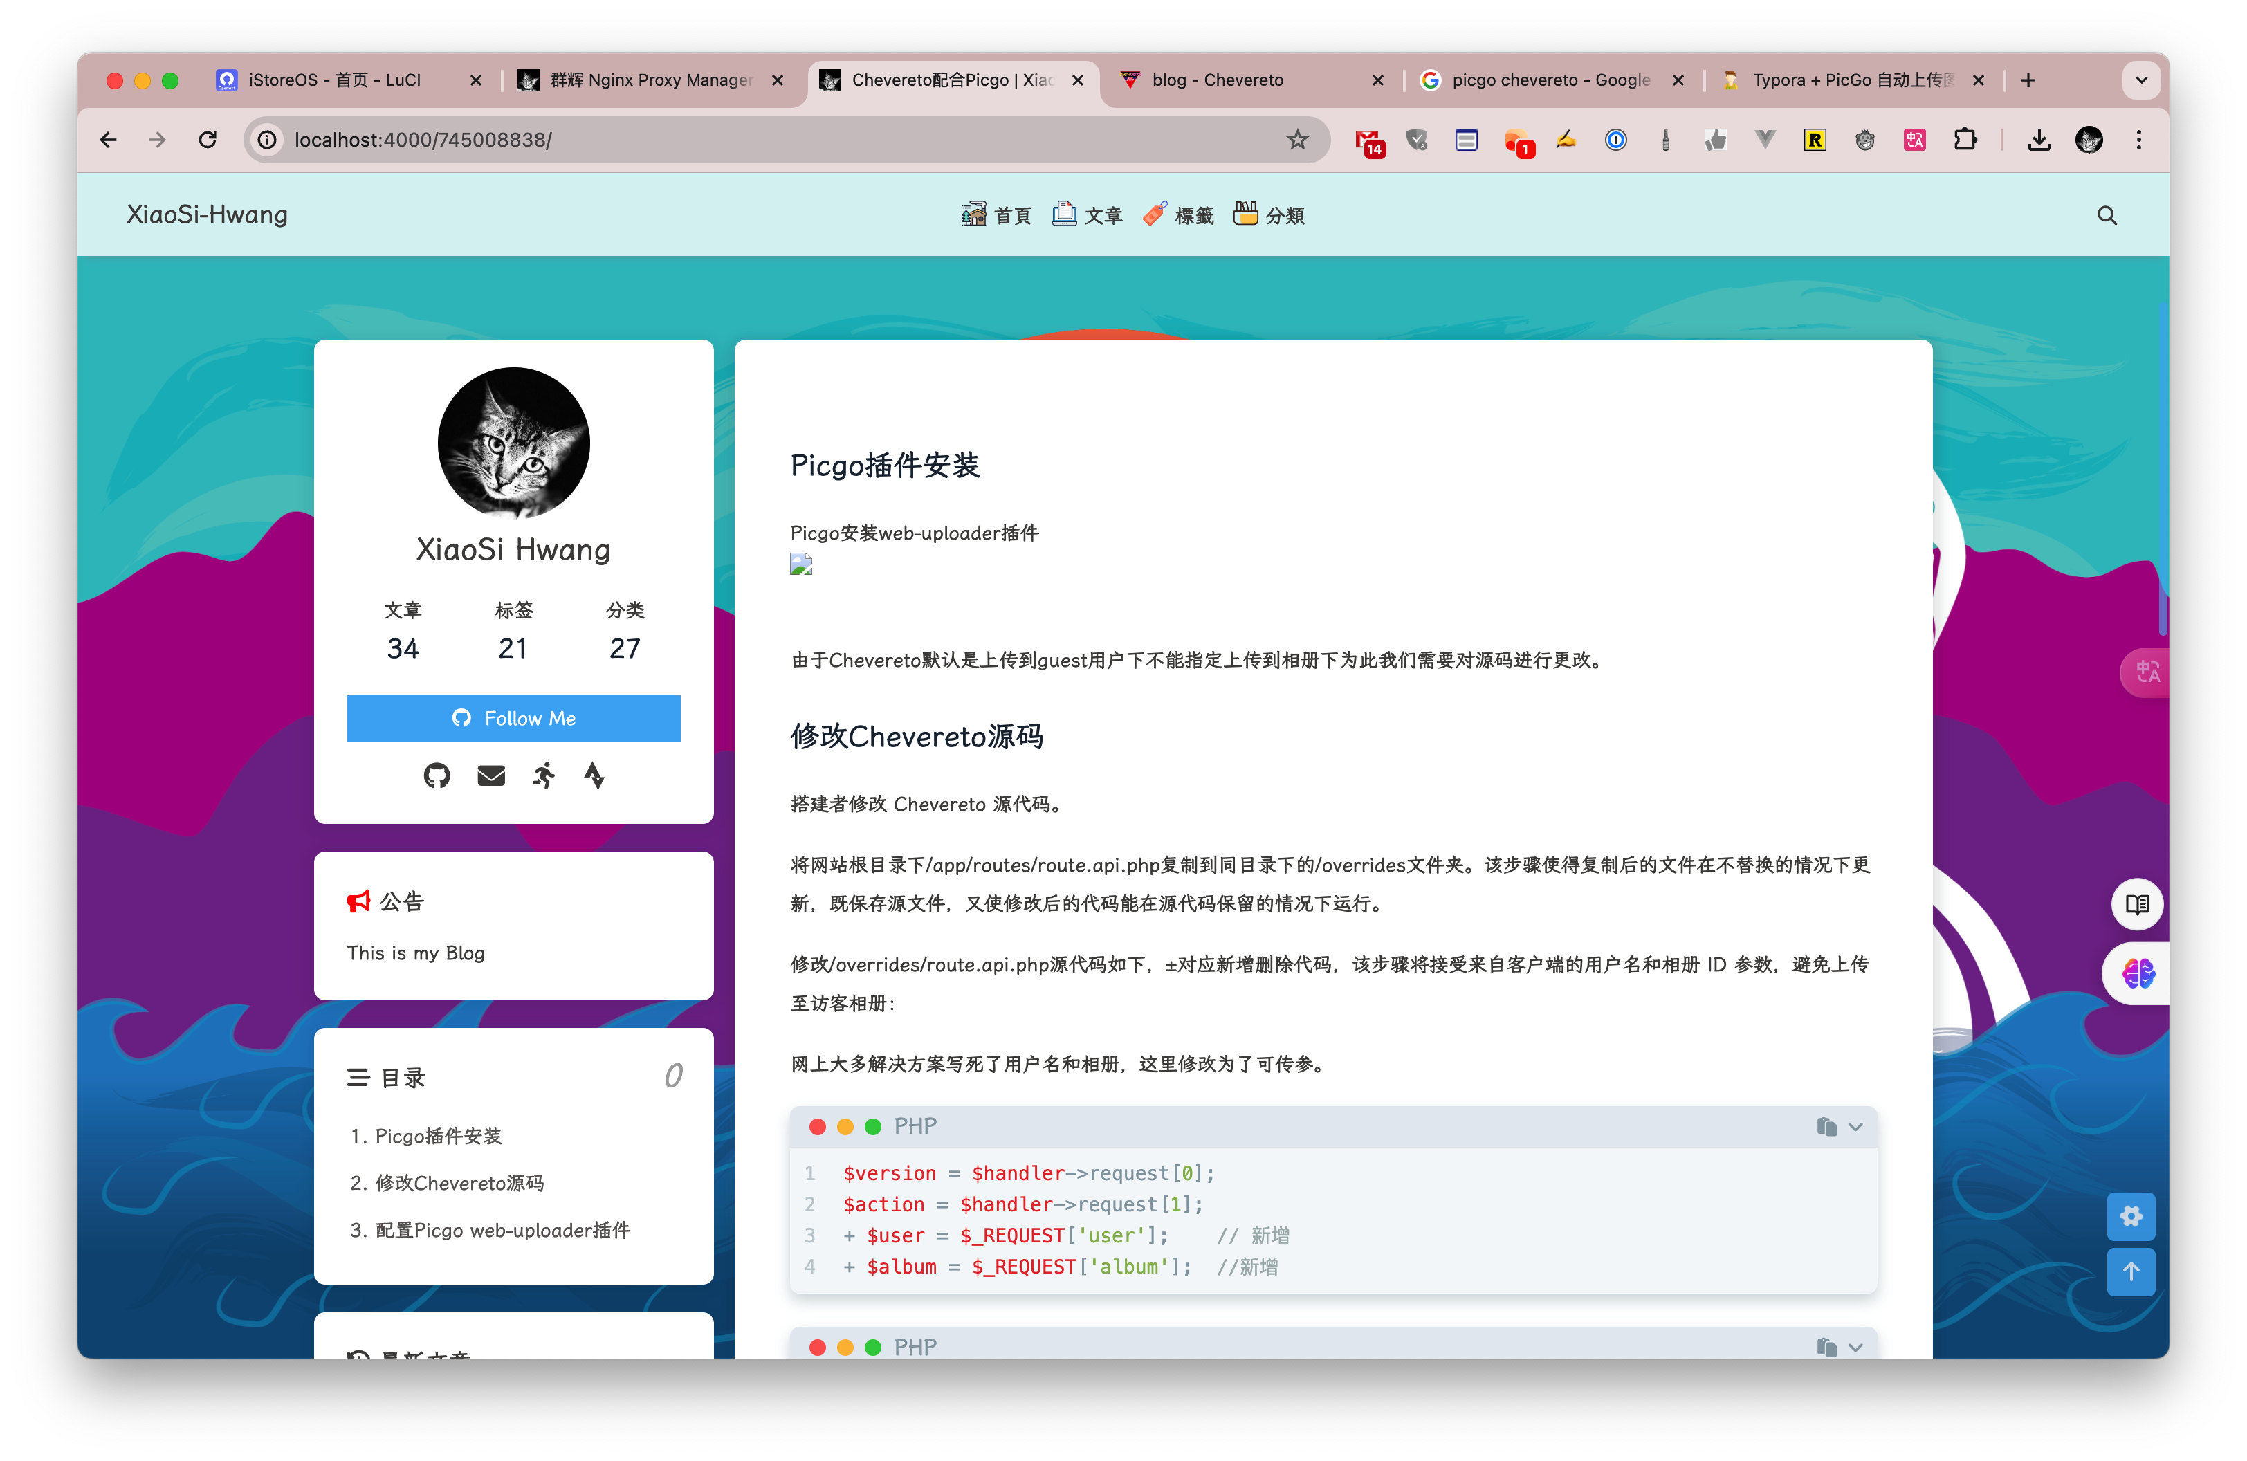Toggle the pink translation language button
The width and height of the screenshot is (2247, 1461).
point(2146,672)
